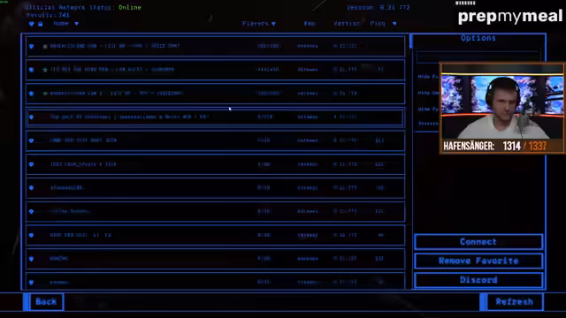Click the Version column header
The image size is (566, 318).
(347, 24)
